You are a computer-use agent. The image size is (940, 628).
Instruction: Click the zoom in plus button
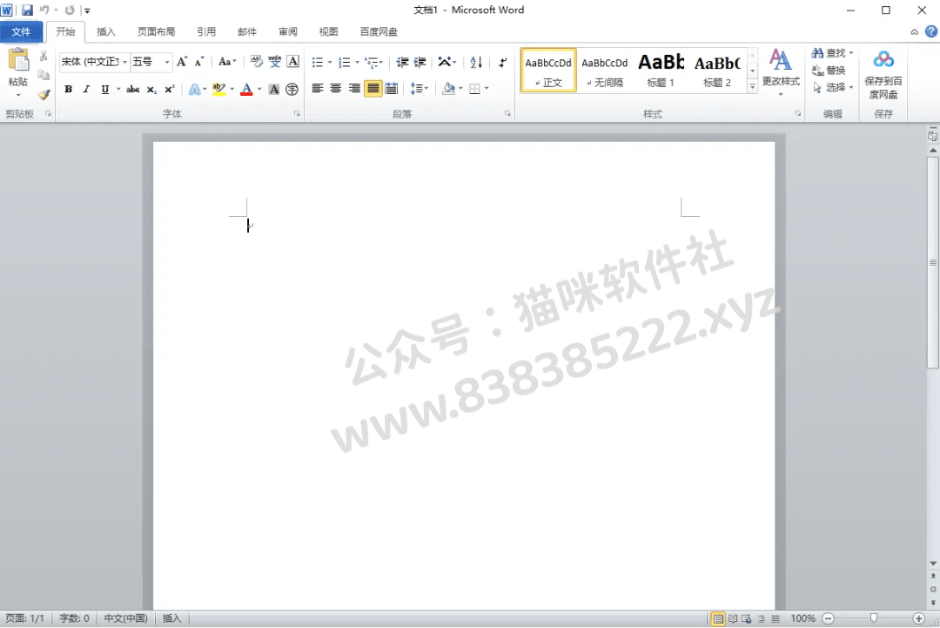(x=918, y=618)
